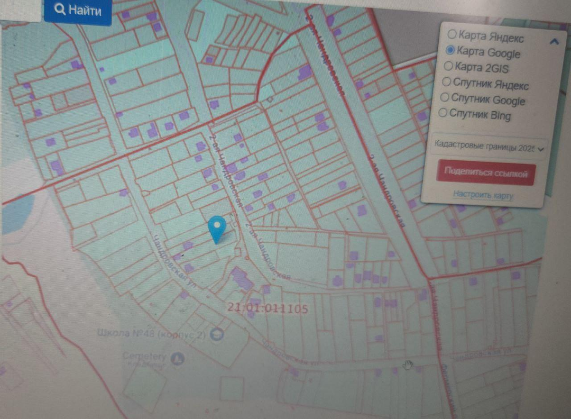571x419 pixels.
Task: Select the Карта Google radio option
Action: pos(450,50)
